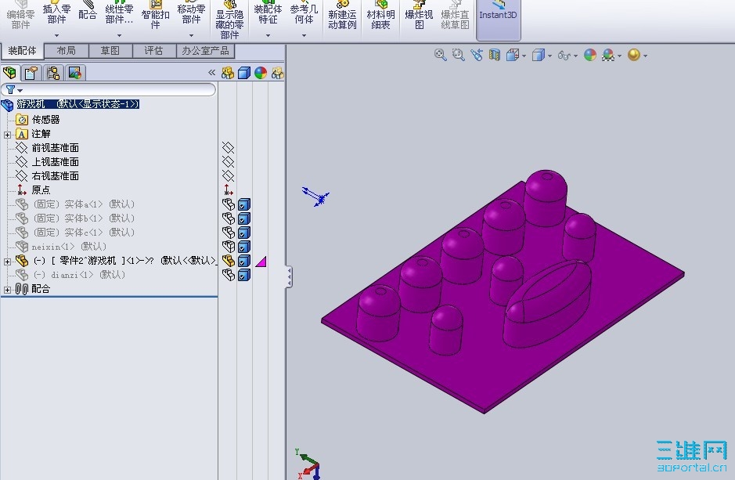Click Edit Appearance color ball icon
This screenshot has height=480, width=735.
tap(590, 55)
